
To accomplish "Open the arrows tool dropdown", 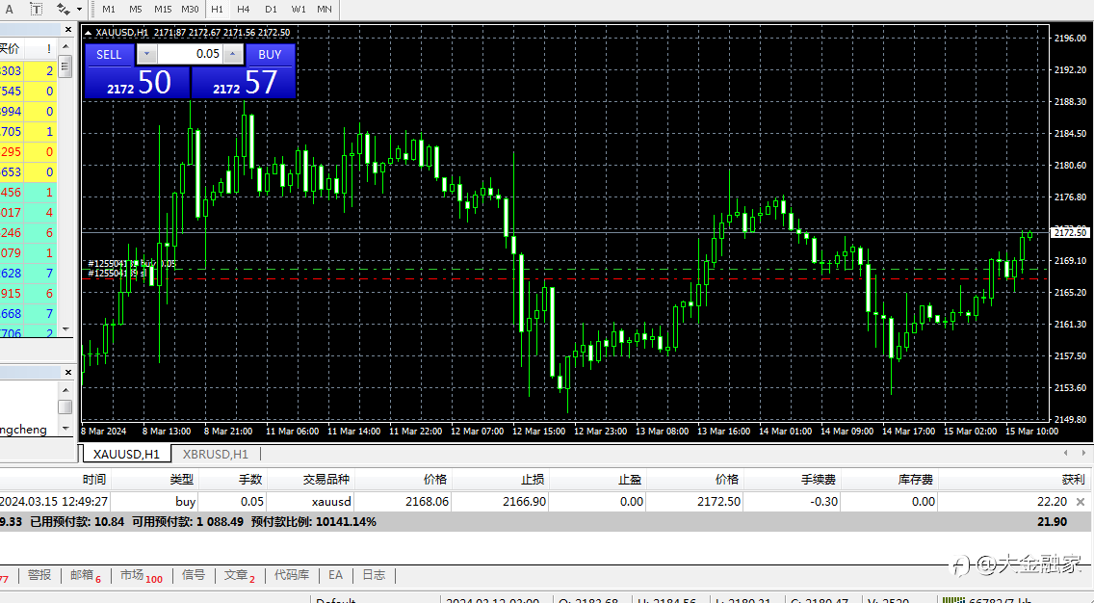I will (x=79, y=9).
